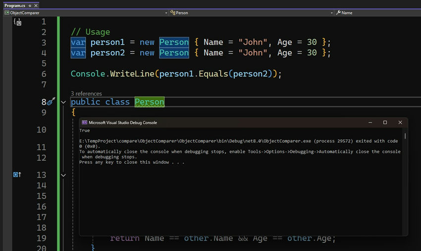421x251 pixels.
Task: Click the person1 variable declaration on line 3
Action: click(x=107, y=42)
